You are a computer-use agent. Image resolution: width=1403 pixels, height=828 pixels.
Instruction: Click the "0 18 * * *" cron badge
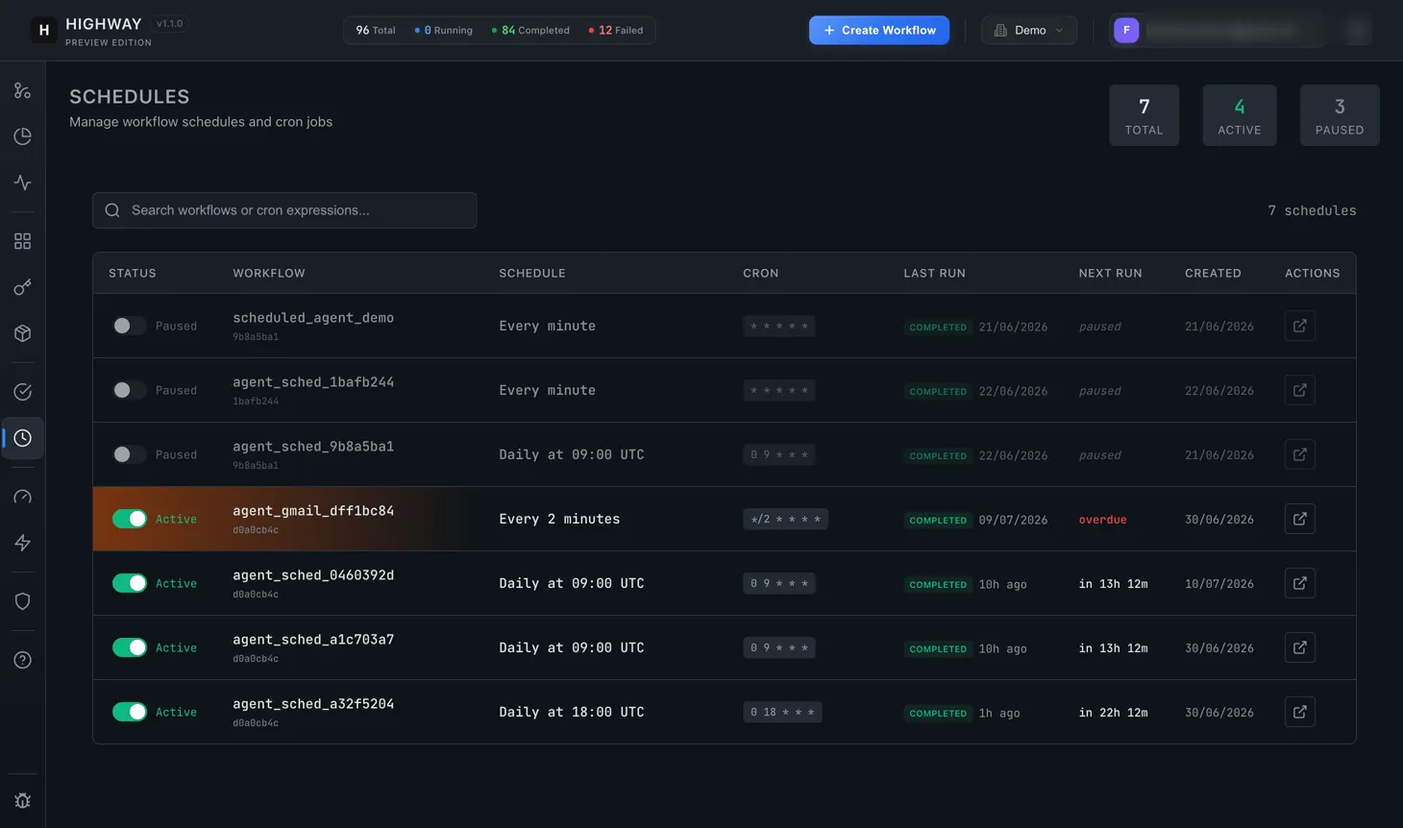(782, 712)
